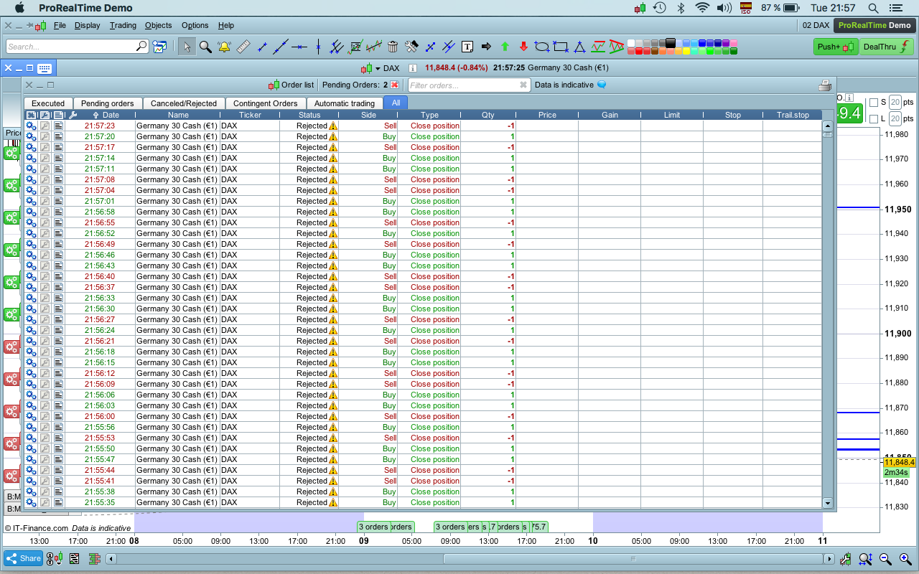This screenshot has height=574, width=919.
Task: Open the DAX instrument dropdown arrow
Action: pos(378,68)
